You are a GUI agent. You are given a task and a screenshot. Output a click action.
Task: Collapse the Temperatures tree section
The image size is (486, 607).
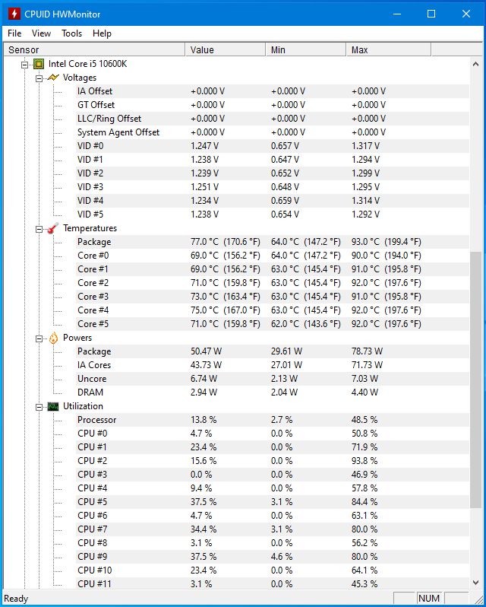(39, 229)
